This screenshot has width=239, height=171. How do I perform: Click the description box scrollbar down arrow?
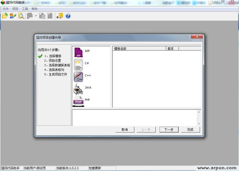tap(199, 124)
